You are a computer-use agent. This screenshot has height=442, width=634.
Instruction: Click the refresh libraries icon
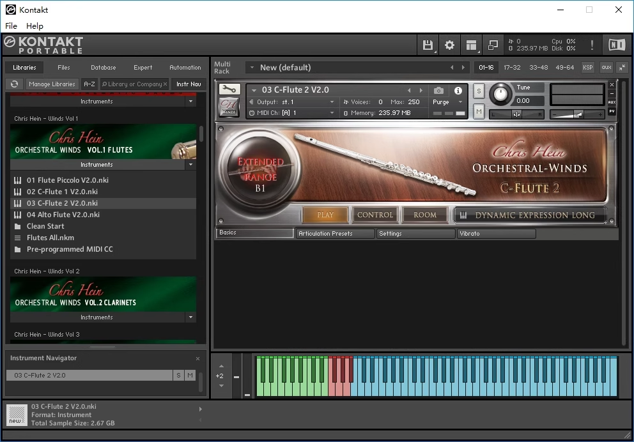14,84
